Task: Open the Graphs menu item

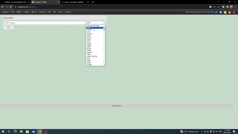Action: pos(26,12)
